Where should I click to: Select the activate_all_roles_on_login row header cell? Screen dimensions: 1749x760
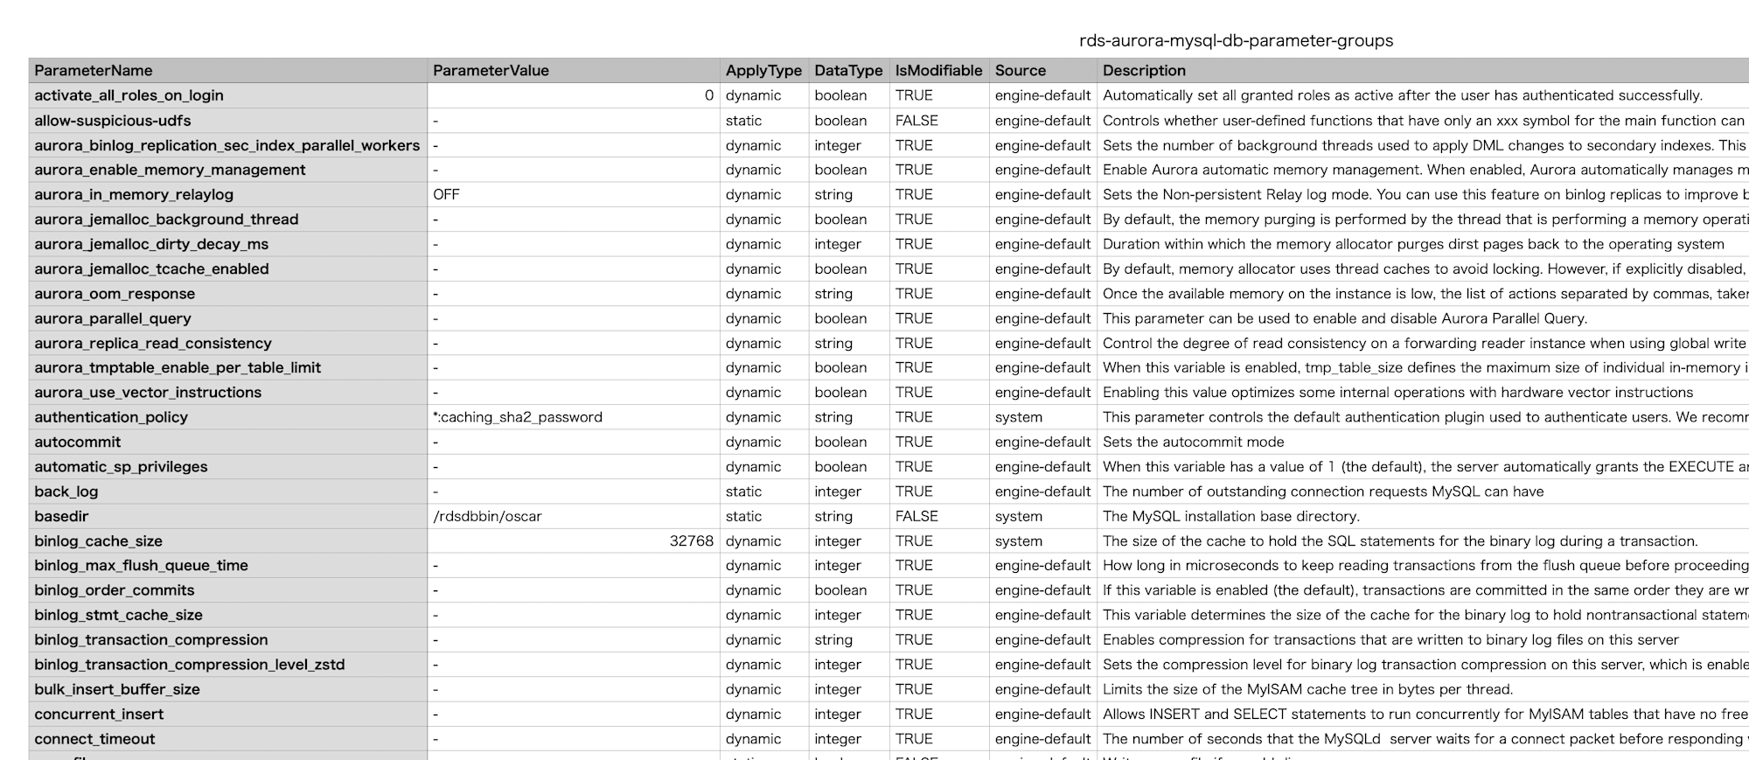(x=228, y=95)
